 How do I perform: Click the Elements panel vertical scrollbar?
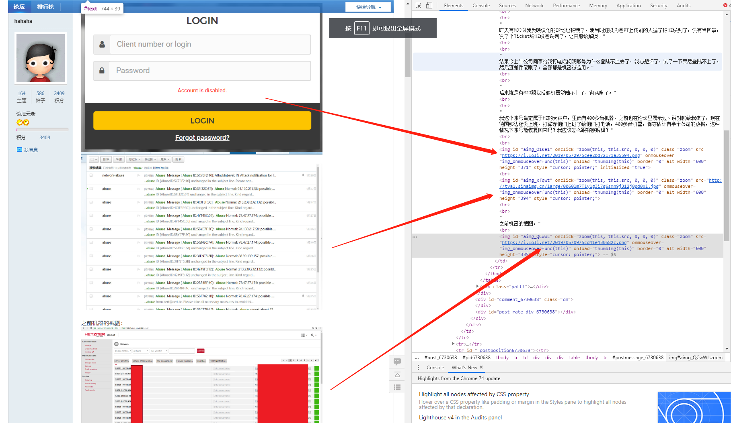(727, 185)
